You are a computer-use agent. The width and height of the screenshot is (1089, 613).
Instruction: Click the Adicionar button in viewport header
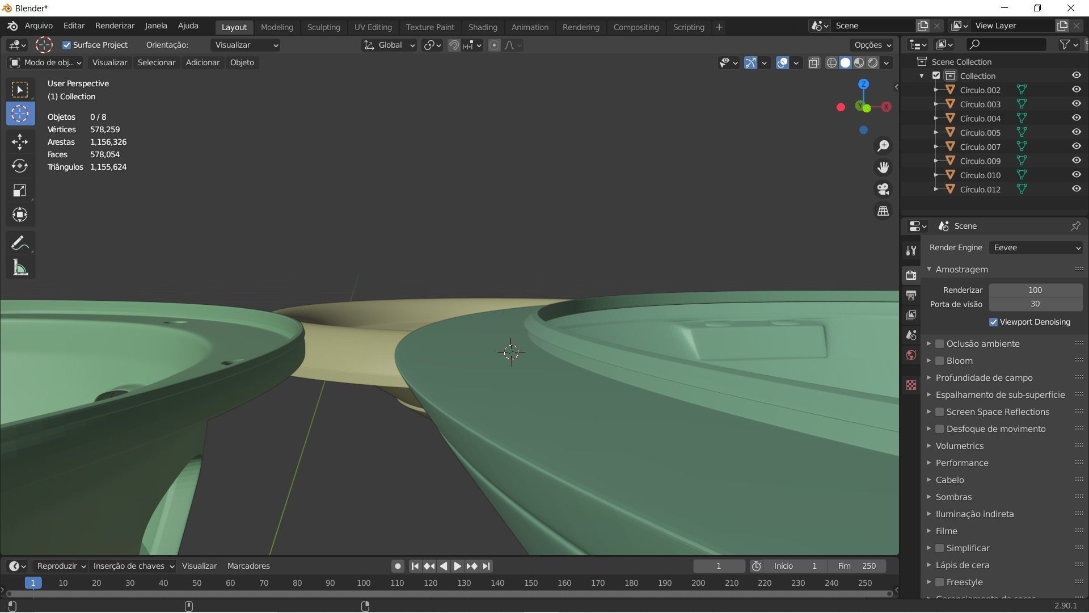coord(202,62)
